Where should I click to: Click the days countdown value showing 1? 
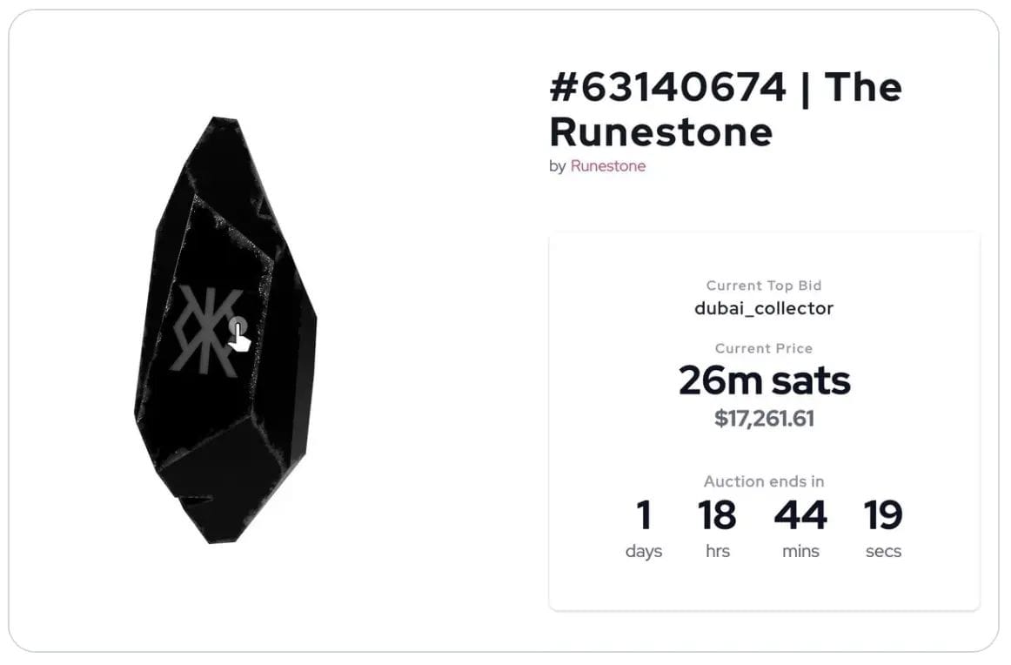point(644,515)
